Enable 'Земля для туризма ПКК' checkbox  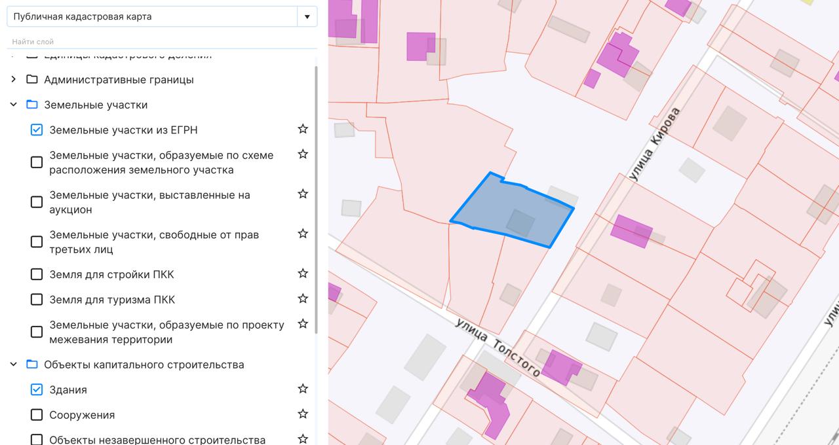coord(37,300)
